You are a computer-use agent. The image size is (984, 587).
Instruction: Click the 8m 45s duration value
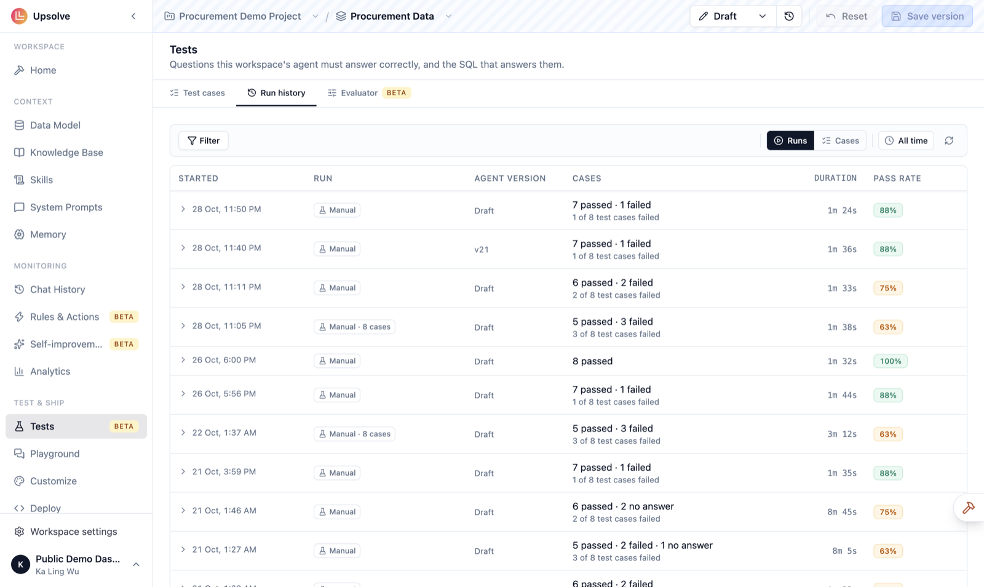pos(842,512)
